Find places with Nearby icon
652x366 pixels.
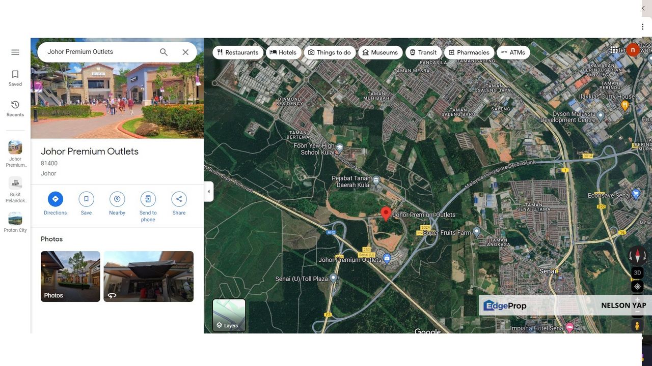[117, 199]
